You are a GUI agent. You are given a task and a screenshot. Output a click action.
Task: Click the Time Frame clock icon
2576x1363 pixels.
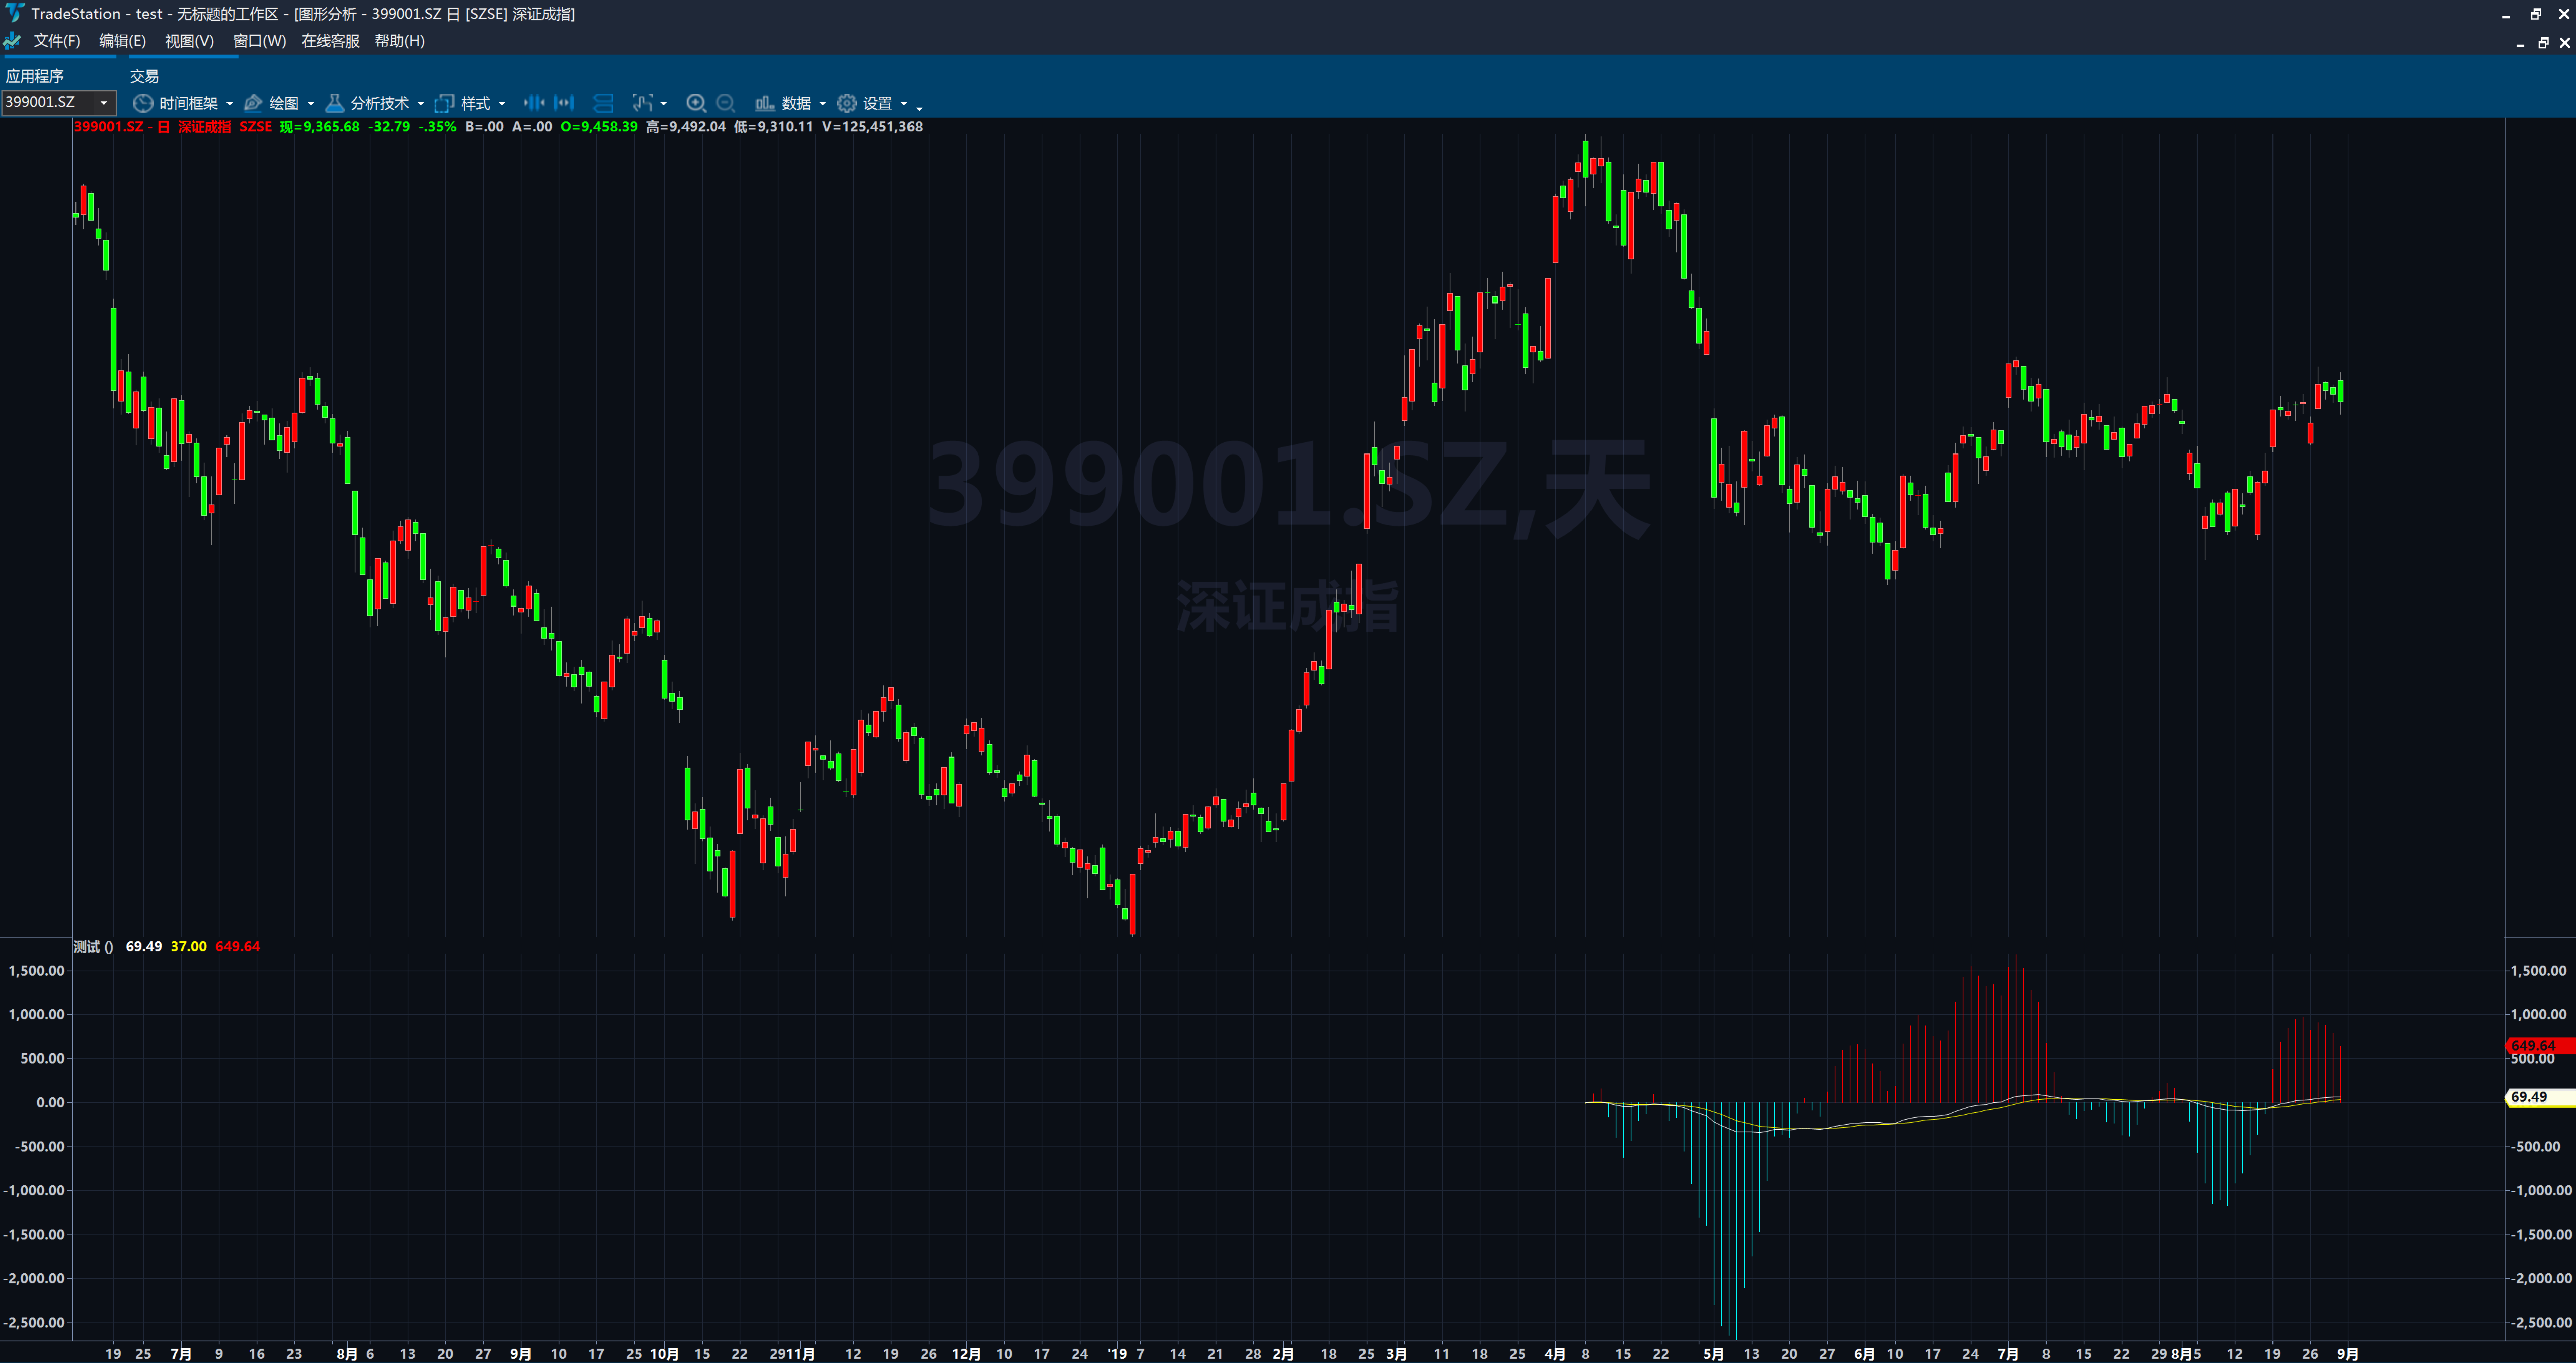[143, 103]
